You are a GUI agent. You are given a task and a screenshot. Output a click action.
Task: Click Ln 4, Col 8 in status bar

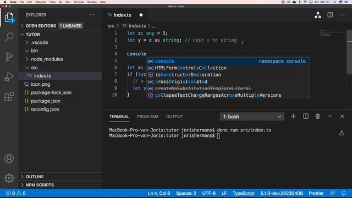(159, 193)
